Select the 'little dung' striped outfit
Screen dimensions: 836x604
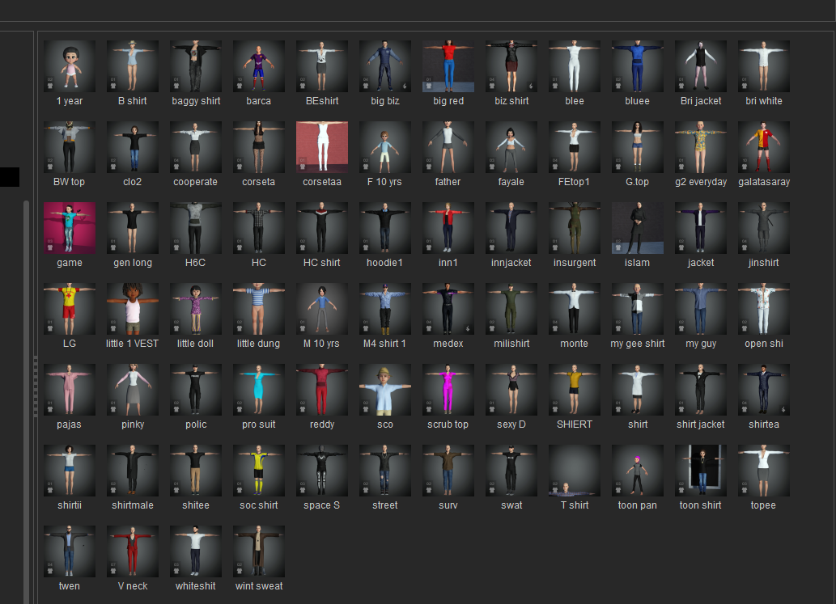pyautogui.click(x=259, y=309)
